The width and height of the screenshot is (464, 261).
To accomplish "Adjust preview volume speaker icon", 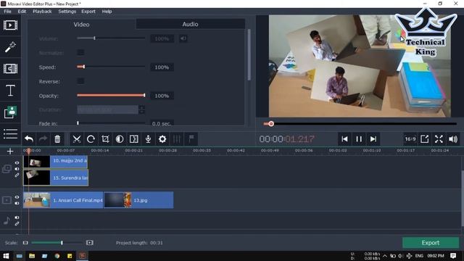I will point(453,138).
